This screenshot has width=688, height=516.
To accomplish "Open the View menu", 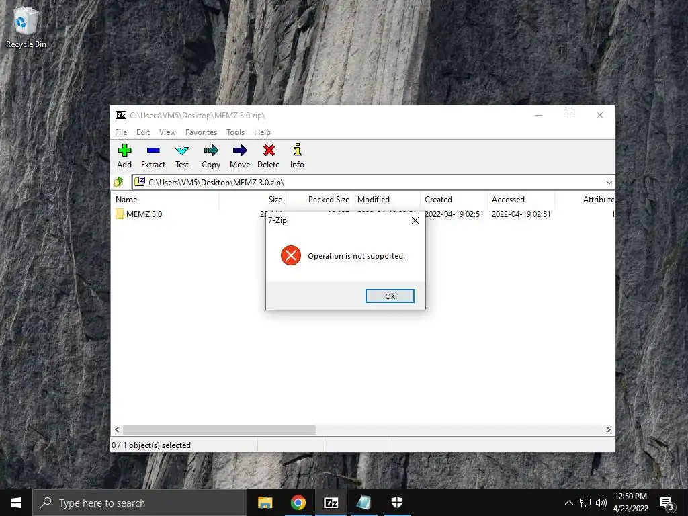I will [x=167, y=132].
